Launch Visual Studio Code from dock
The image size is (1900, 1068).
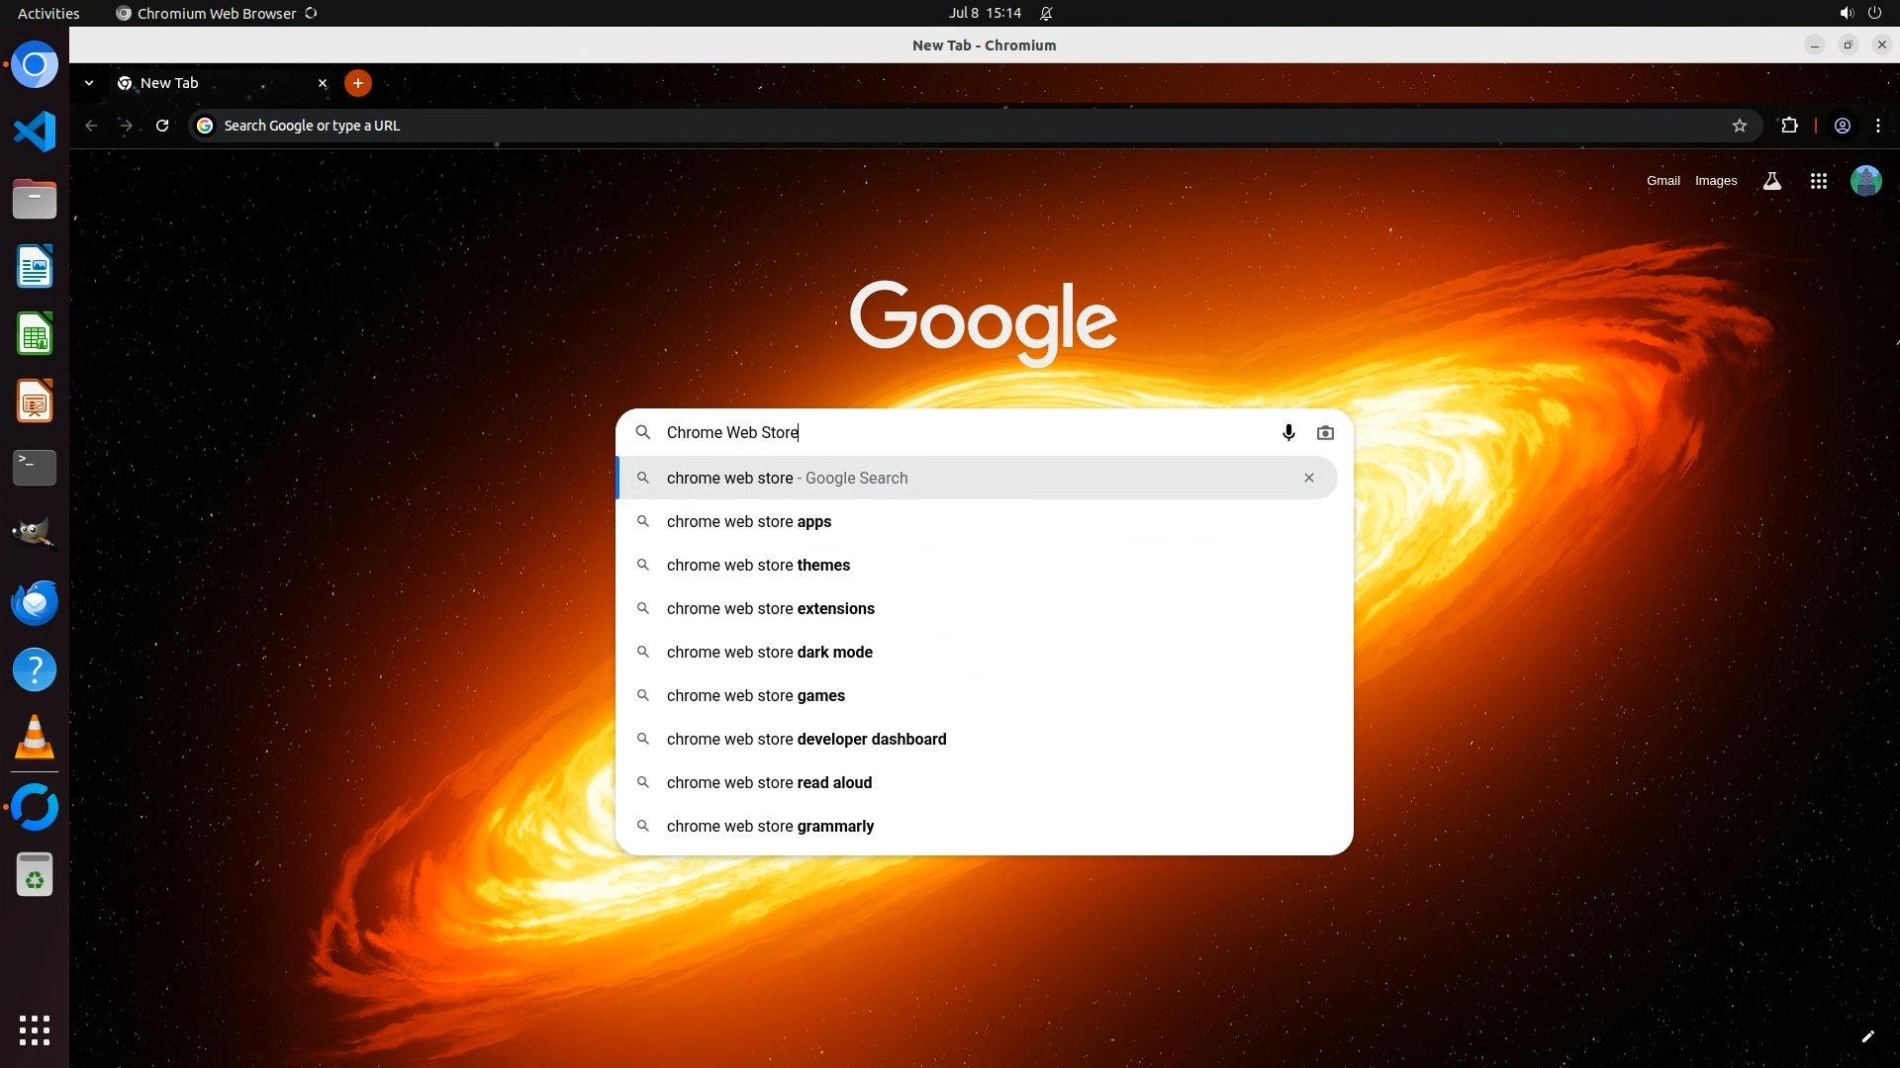tap(35, 132)
